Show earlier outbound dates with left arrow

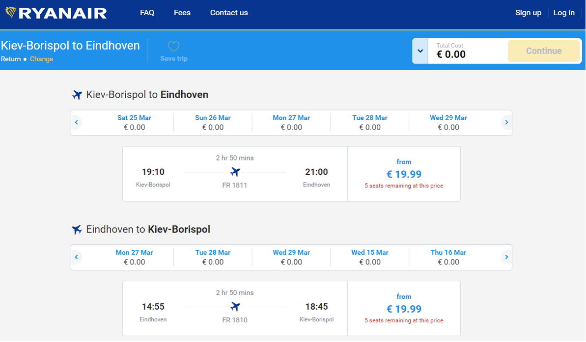[76, 122]
